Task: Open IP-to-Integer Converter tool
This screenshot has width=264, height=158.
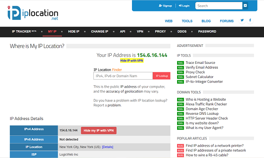Action: (204, 82)
